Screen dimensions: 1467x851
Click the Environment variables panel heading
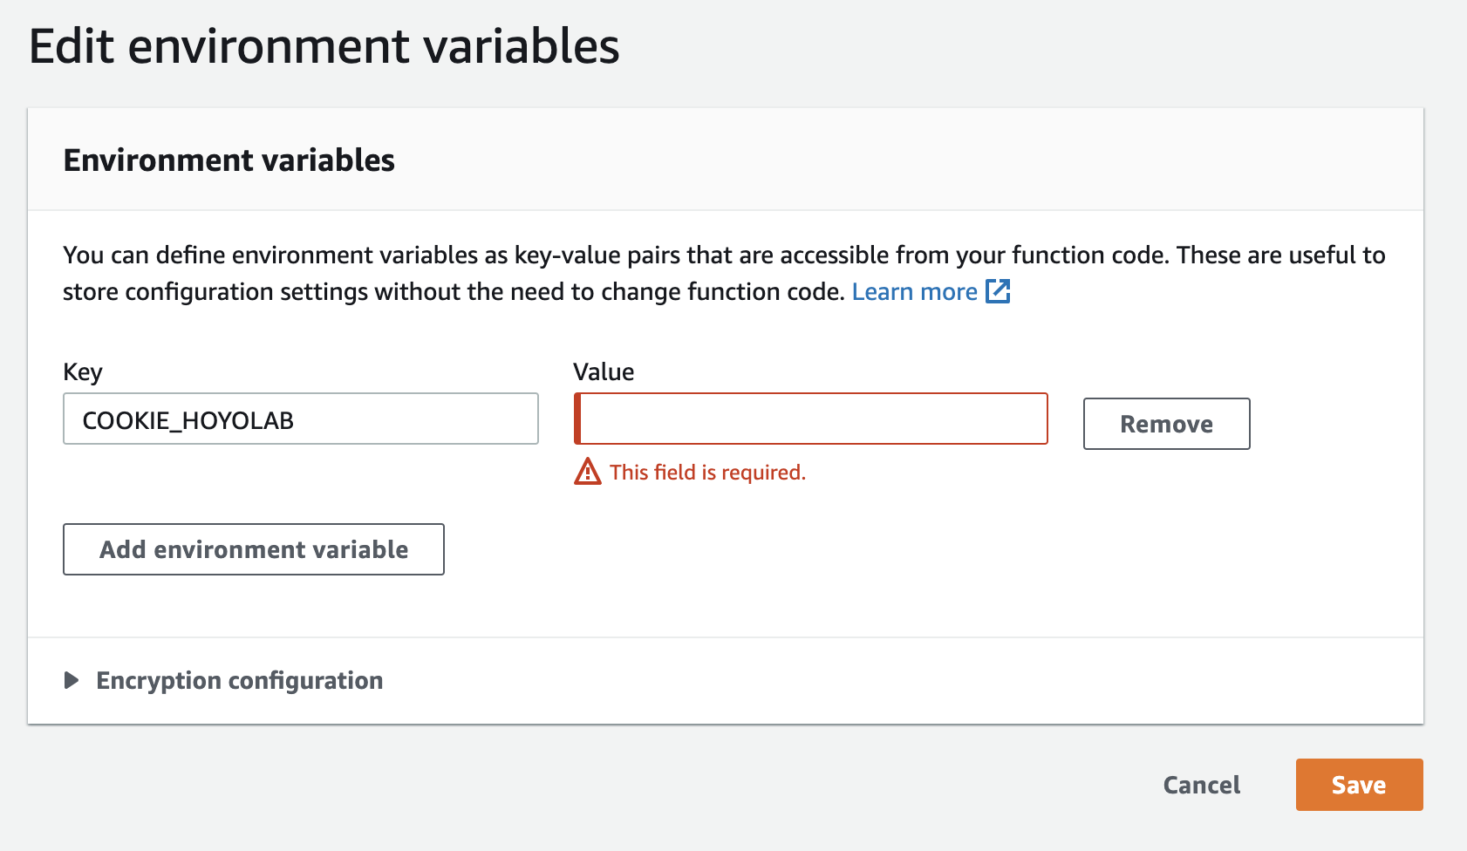pos(229,160)
